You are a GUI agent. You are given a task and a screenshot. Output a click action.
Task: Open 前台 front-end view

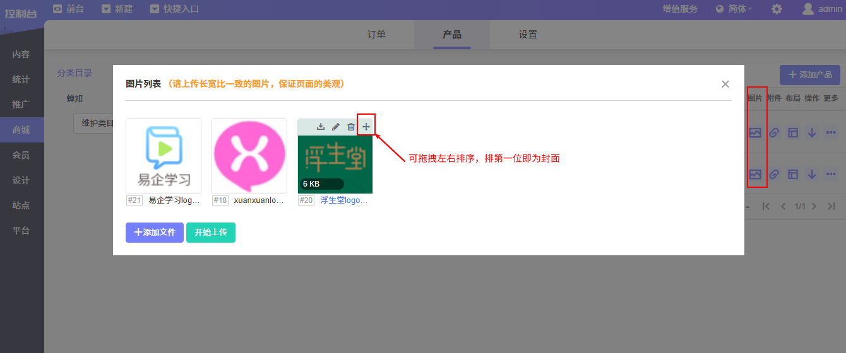coord(69,9)
